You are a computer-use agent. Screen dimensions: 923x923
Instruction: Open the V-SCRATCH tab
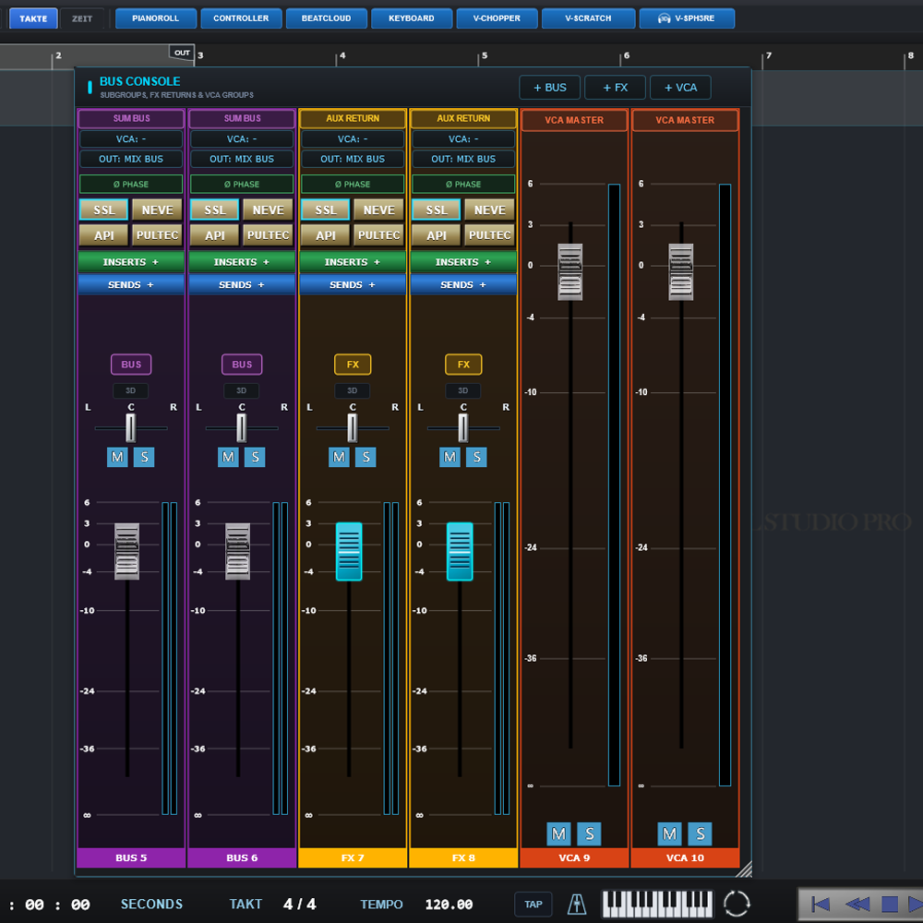coord(588,18)
